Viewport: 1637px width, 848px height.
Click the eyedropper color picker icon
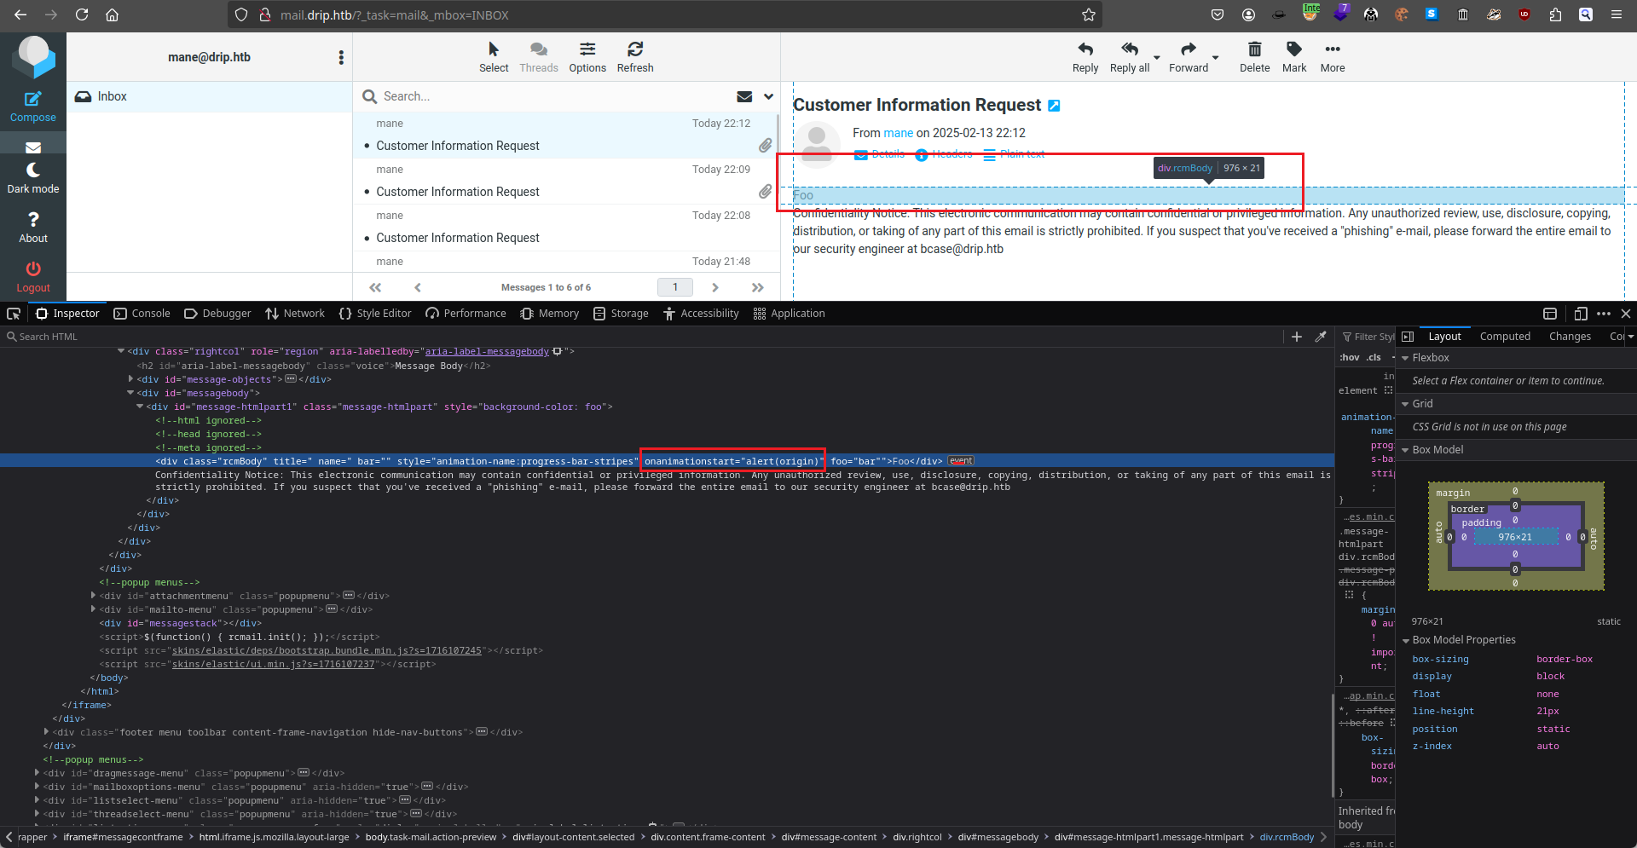(x=1321, y=337)
